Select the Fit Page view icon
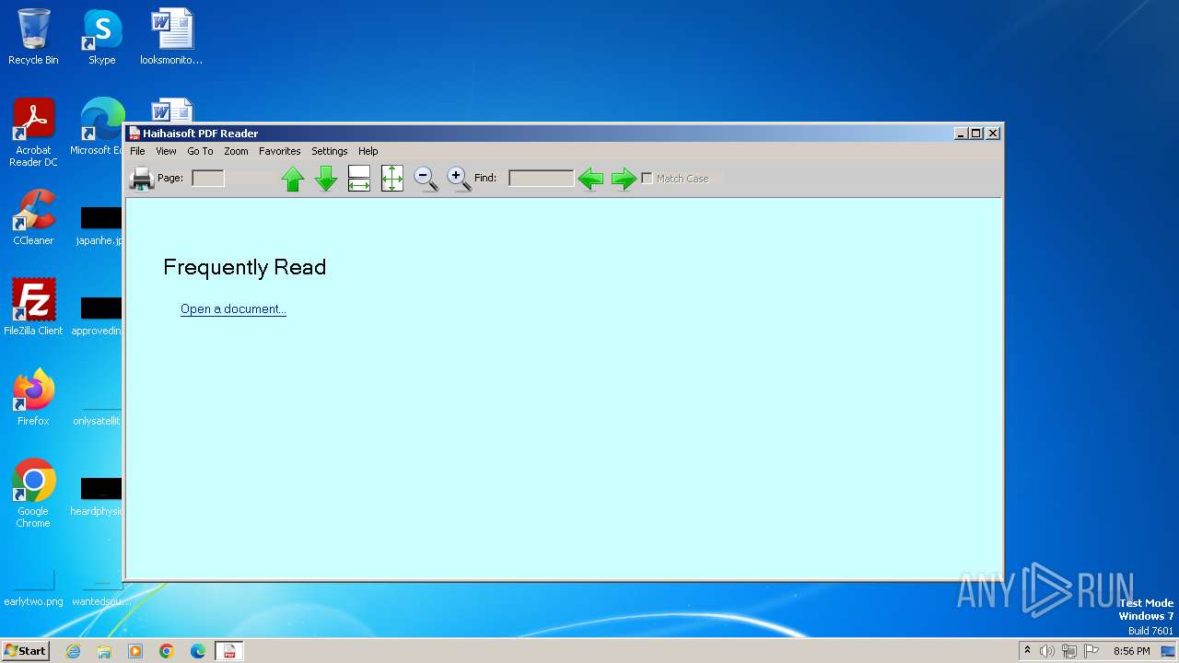1179x663 pixels. tap(392, 179)
